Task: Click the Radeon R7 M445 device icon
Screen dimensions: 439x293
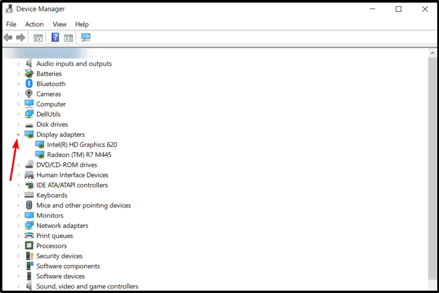Action: (x=40, y=155)
